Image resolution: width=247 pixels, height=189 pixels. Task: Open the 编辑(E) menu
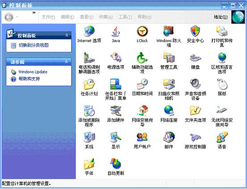(67, 17)
